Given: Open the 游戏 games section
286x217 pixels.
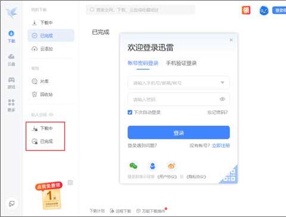Looking at the screenshot, I should pyautogui.click(x=11, y=83).
